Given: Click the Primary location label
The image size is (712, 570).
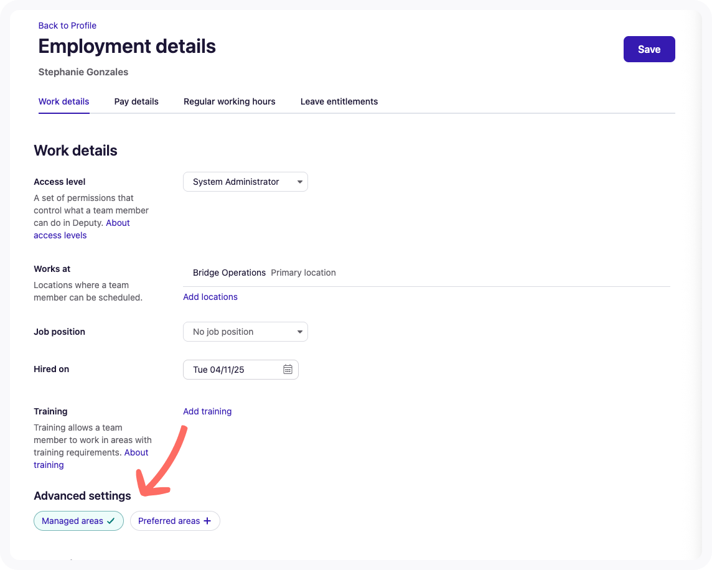Looking at the screenshot, I should click(x=303, y=273).
